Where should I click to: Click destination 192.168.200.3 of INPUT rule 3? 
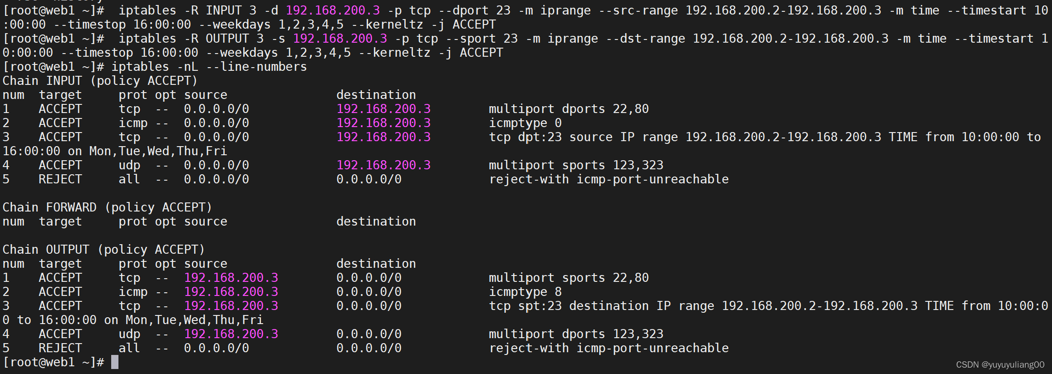click(383, 137)
